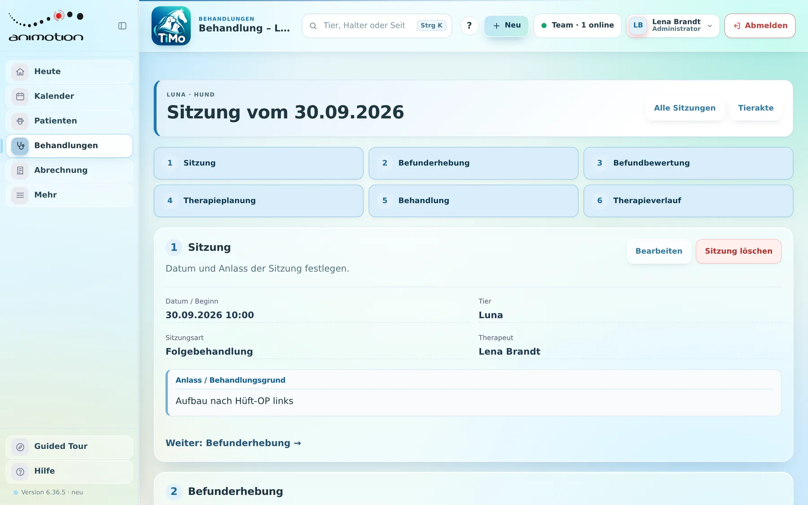This screenshot has height=505, width=808.
Task: Collapse the sidebar with panel icon
Action: [x=122, y=26]
